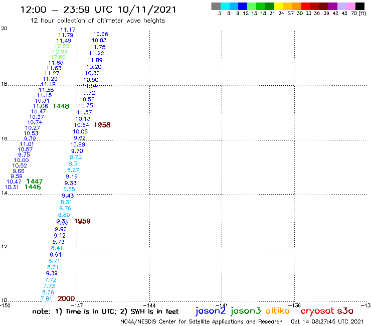Choose the black 70 ft legend swatch
The image size is (371, 326).
(x=359, y=6)
